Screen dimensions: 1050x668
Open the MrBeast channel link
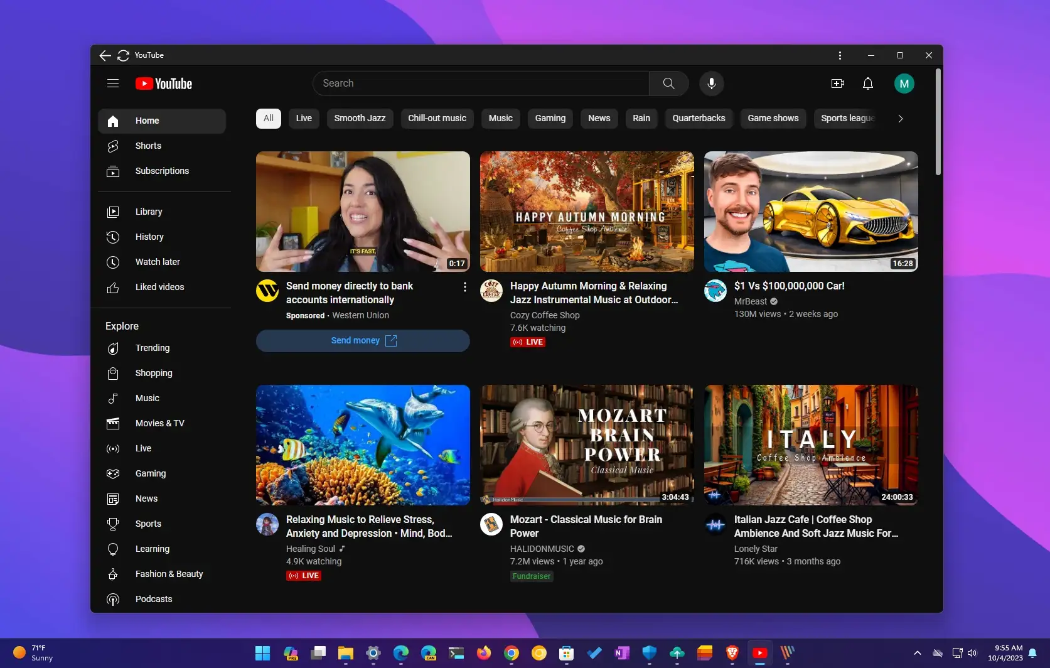click(x=751, y=301)
